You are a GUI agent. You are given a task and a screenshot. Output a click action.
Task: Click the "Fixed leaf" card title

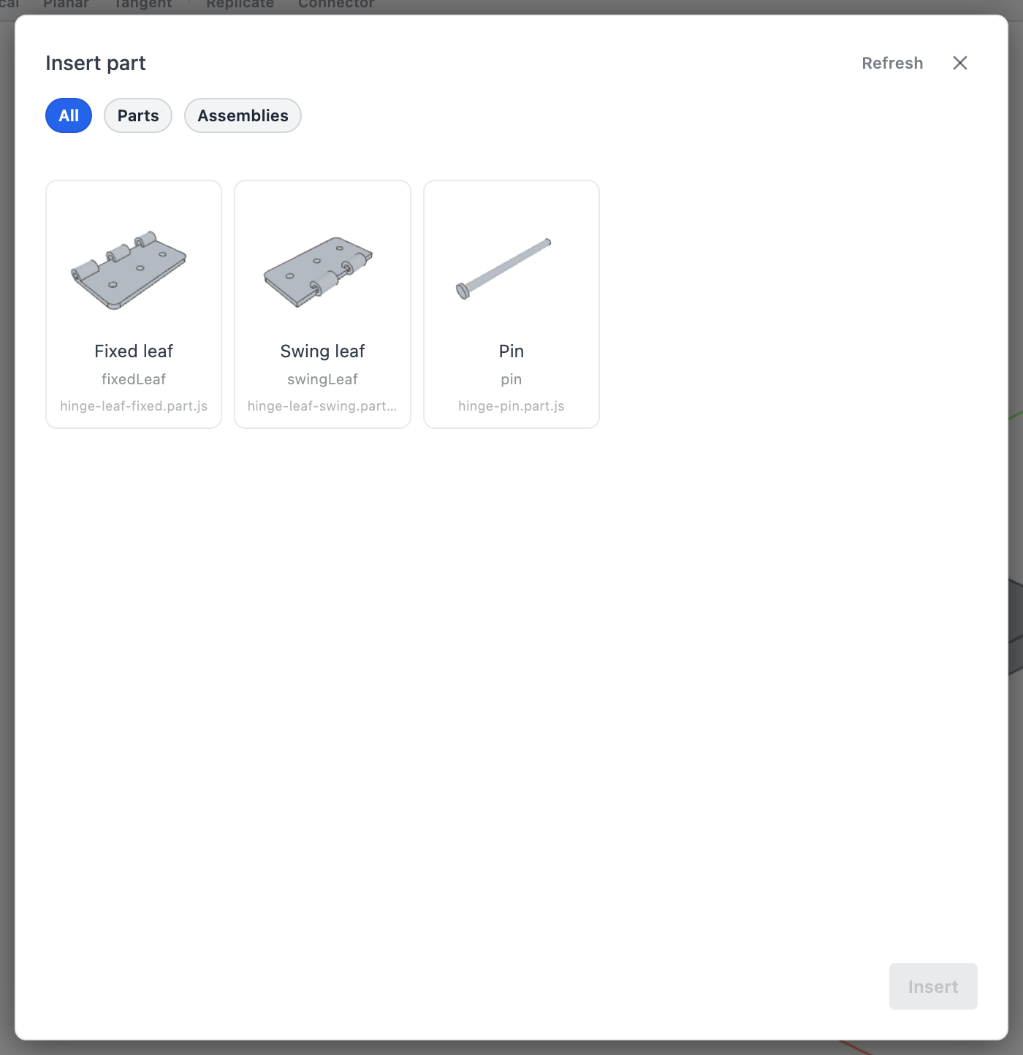(x=134, y=351)
